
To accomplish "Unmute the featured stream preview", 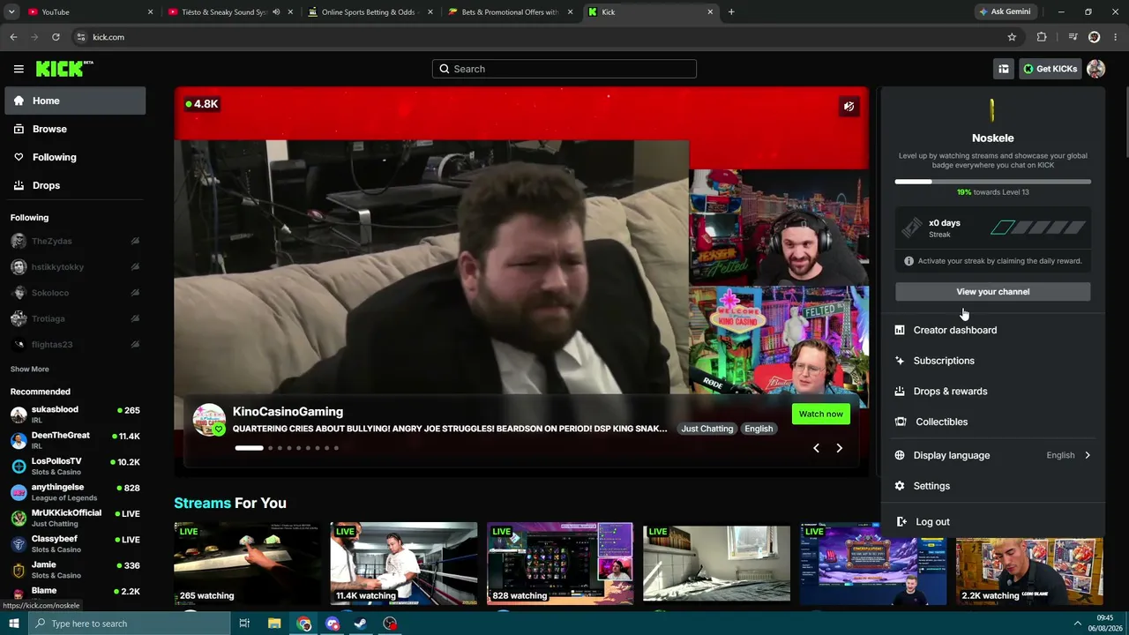I will [849, 107].
